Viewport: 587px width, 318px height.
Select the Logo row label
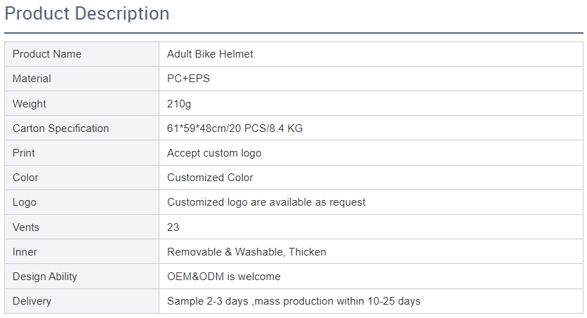(25, 202)
